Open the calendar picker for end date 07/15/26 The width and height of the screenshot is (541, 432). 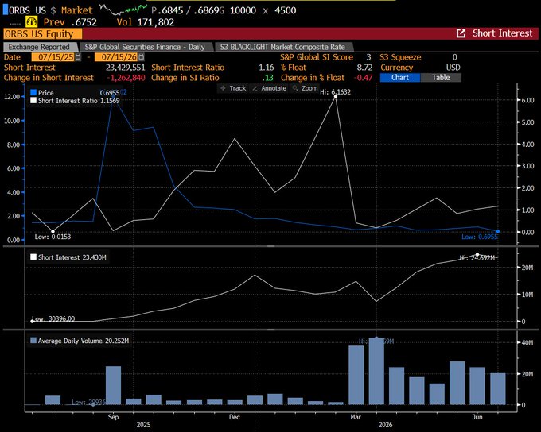click(x=142, y=57)
